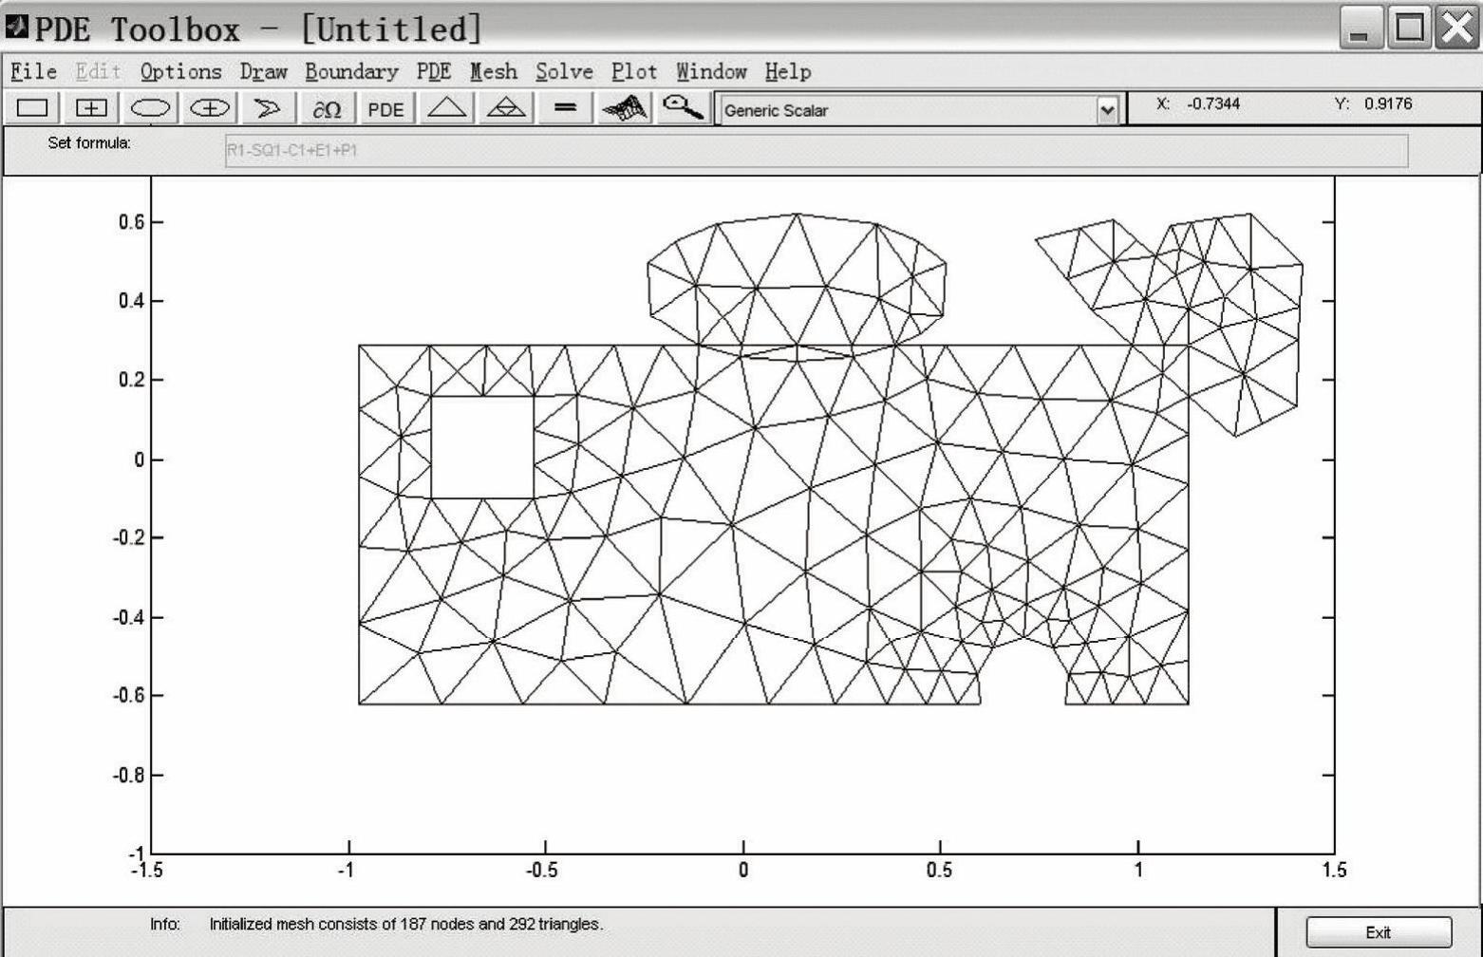Select the draw polygon tool
The width and height of the screenshot is (1483, 957).
coord(268,108)
